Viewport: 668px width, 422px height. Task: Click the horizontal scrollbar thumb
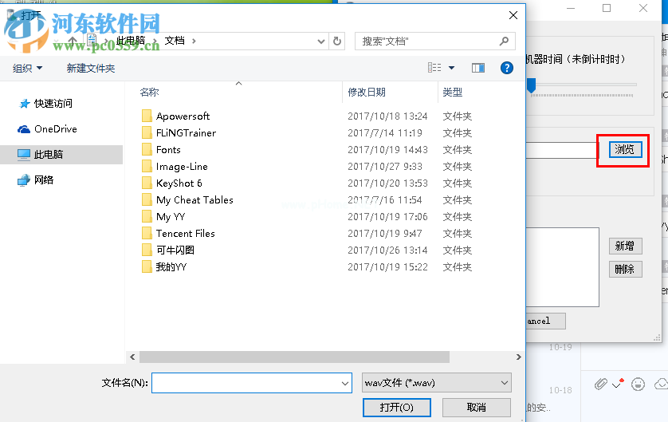pos(294,357)
